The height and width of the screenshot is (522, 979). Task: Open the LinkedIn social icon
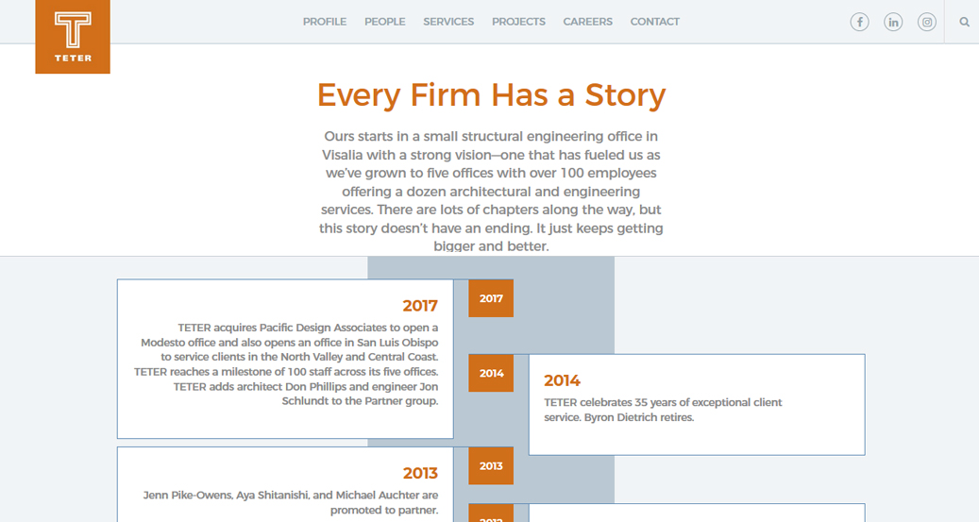893,22
